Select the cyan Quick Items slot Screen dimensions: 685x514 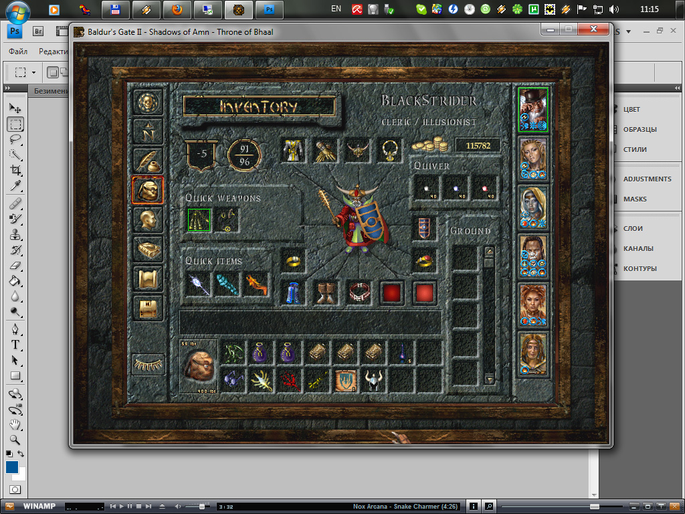tap(227, 284)
